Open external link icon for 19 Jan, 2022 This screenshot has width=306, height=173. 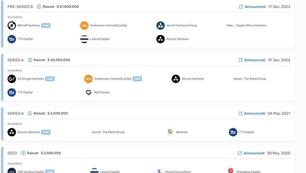240,60
